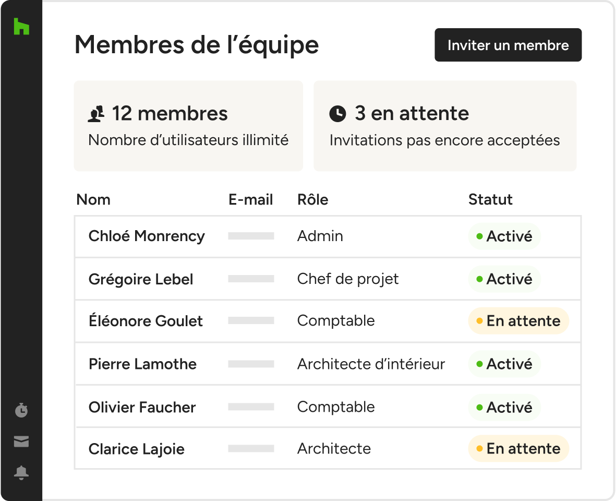Screen dimensions: 616x501
Task: Select Grégoire Lebel member name
Action: pyautogui.click(x=141, y=279)
